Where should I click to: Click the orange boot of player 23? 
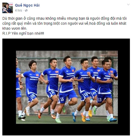coord(40,114)
